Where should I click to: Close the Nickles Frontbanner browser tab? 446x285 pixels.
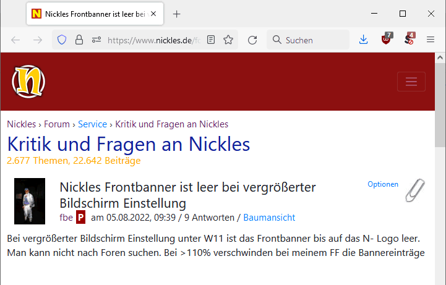[153, 14]
